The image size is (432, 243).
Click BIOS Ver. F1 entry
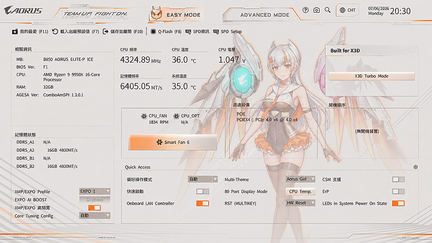point(32,67)
